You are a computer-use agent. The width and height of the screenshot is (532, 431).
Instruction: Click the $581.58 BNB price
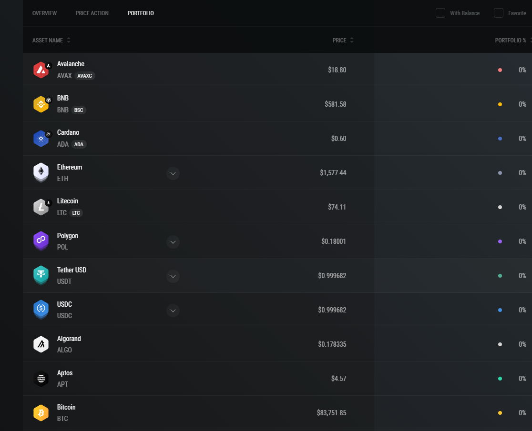click(x=335, y=104)
